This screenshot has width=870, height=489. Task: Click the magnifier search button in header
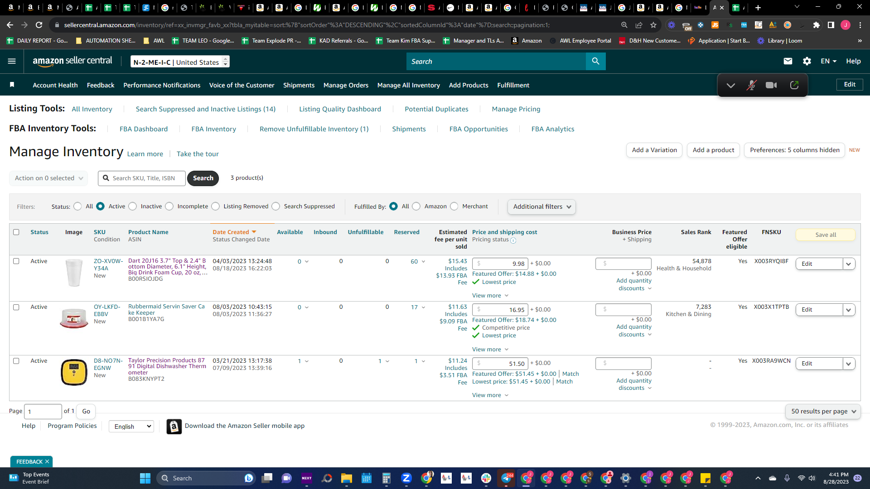point(595,61)
